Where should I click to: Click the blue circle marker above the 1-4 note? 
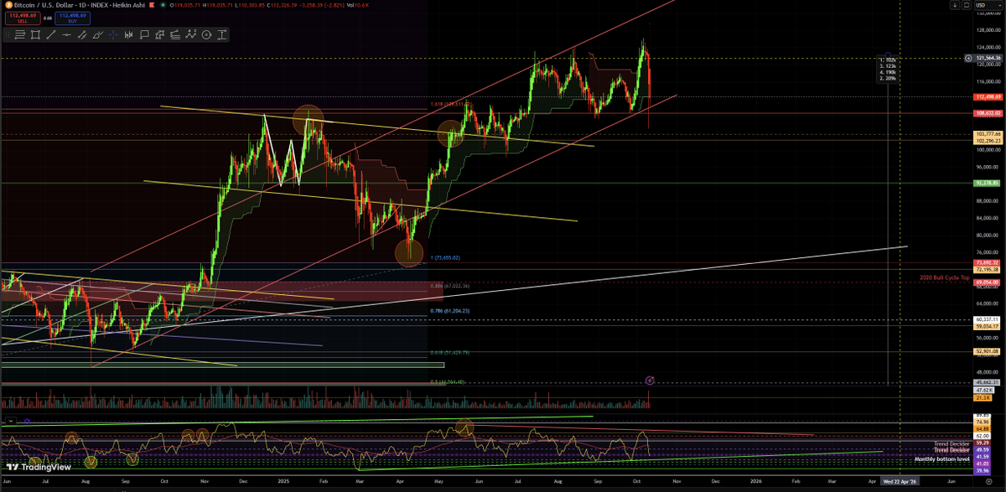coord(888,54)
